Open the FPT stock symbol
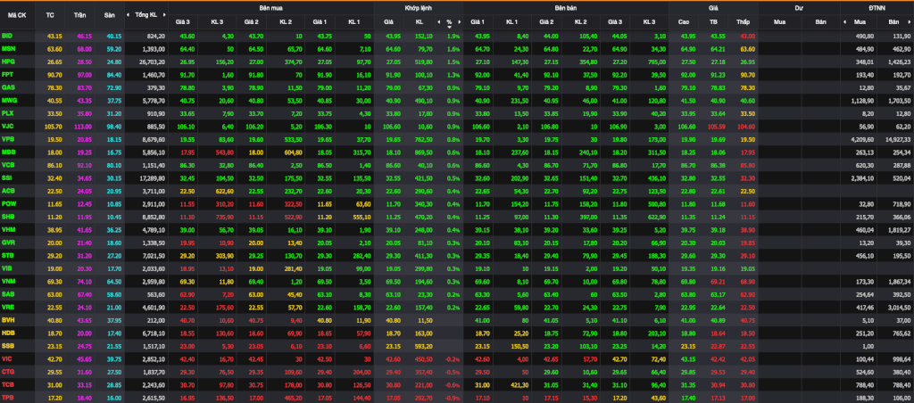The height and width of the screenshot is (403, 914). click(7, 75)
